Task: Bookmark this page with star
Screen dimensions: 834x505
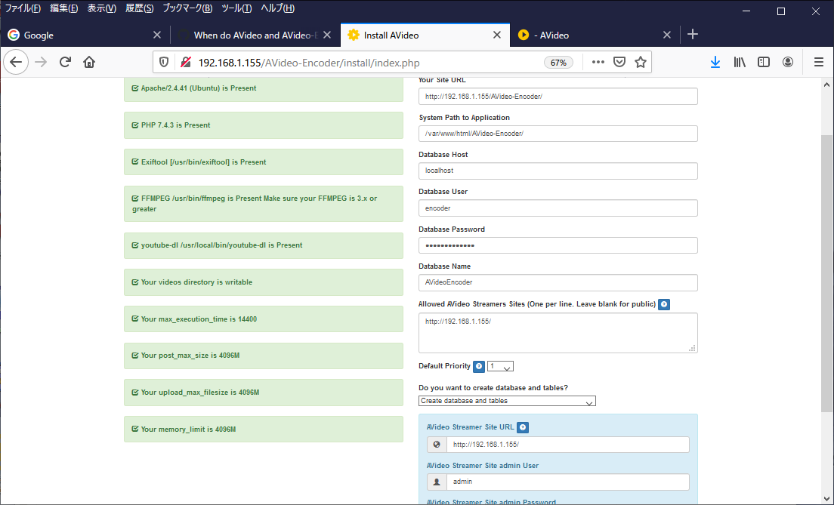Action: [x=641, y=62]
